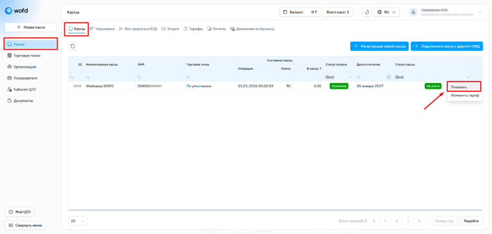
Task: Switch to the Черновики tab
Action: [102, 29]
